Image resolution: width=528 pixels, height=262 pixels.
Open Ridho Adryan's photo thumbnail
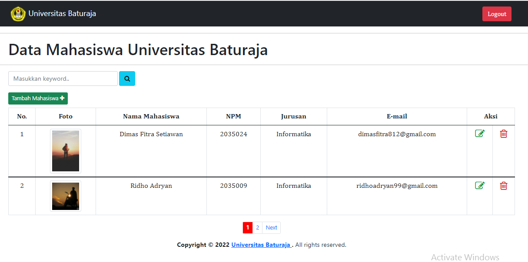(66, 196)
